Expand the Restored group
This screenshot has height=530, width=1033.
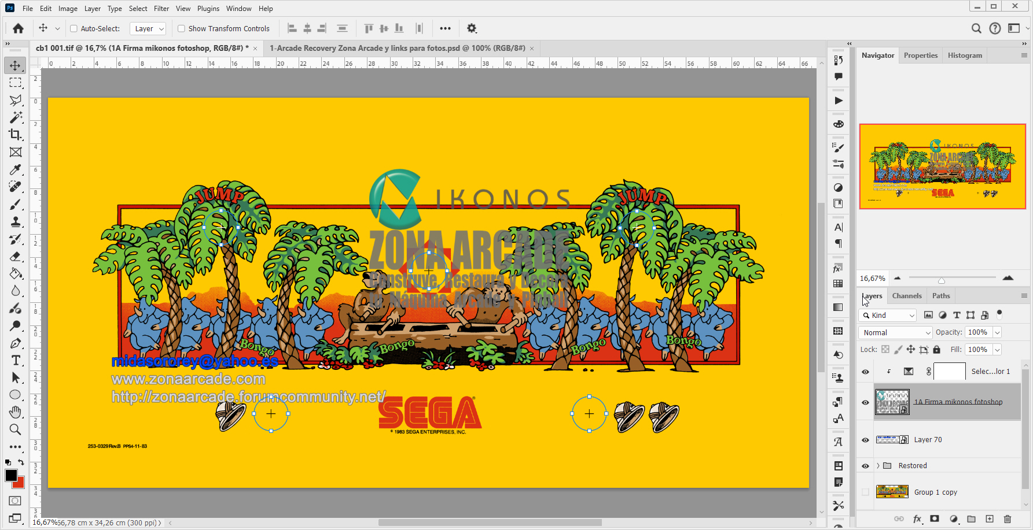coord(878,466)
